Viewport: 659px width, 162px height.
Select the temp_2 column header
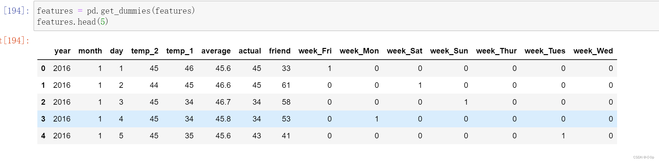coord(145,51)
